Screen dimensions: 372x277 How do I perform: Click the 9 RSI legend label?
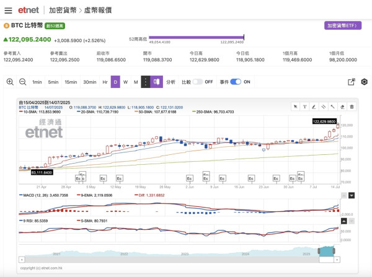tap(33, 221)
